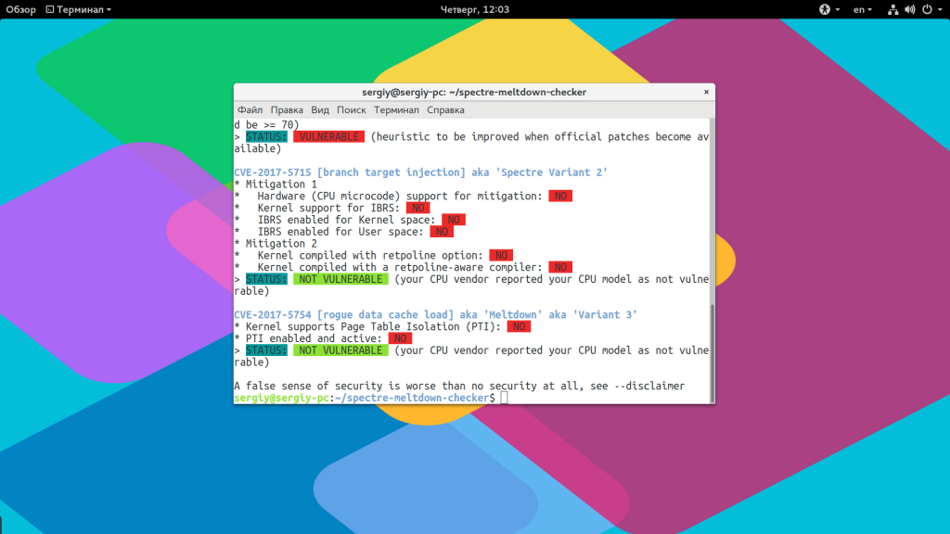
Task: Close the terminal window with X
Action: [706, 92]
